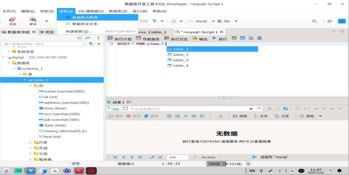This screenshot has height=175, width=349.
Task: Toggle the 记录 (Record) view mode
Action: [282, 116]
